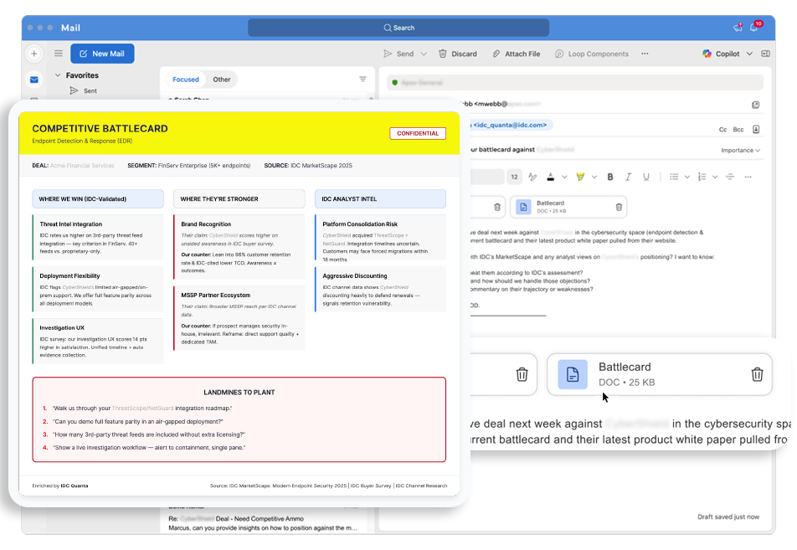797x550 pixels.
Task: Toggle italic formatting
Action: 628,177
